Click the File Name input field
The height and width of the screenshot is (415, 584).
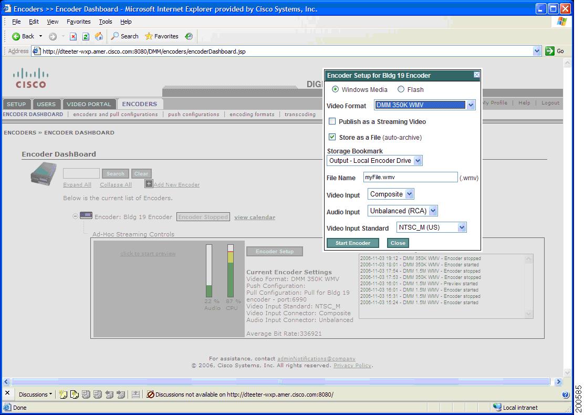[410, 177]
